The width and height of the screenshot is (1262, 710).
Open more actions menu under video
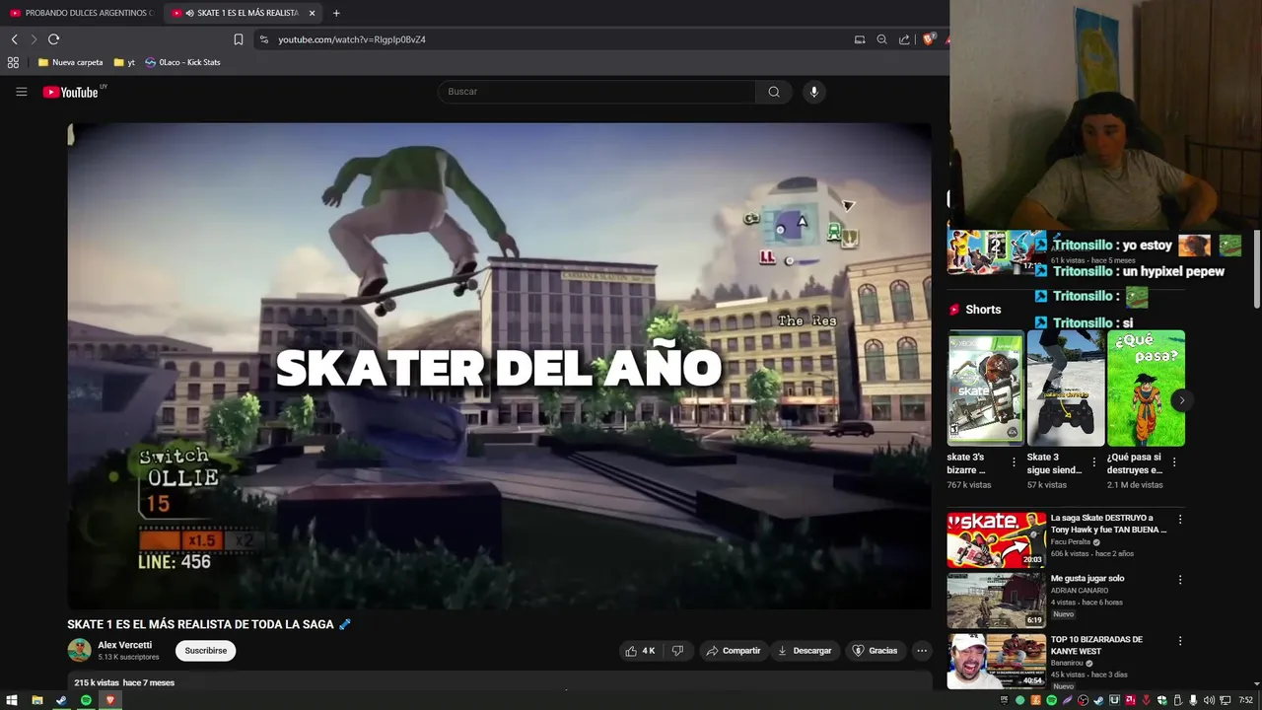click(x=922, y=651)
